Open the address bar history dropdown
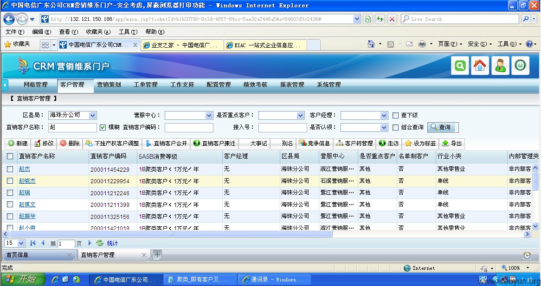The height and width of the screenshot is (286, 541). [x=357, y=19]
